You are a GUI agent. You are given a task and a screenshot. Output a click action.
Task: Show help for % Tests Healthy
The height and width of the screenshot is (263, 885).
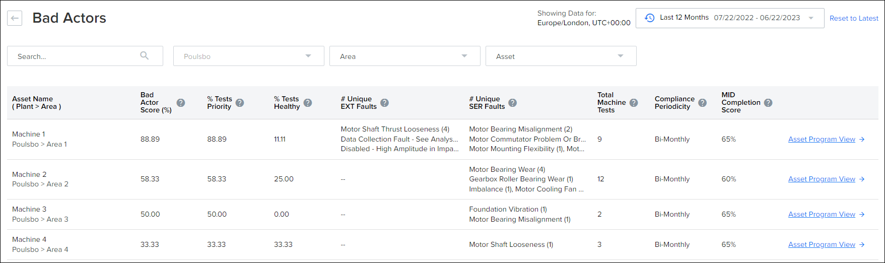(308, 103)
